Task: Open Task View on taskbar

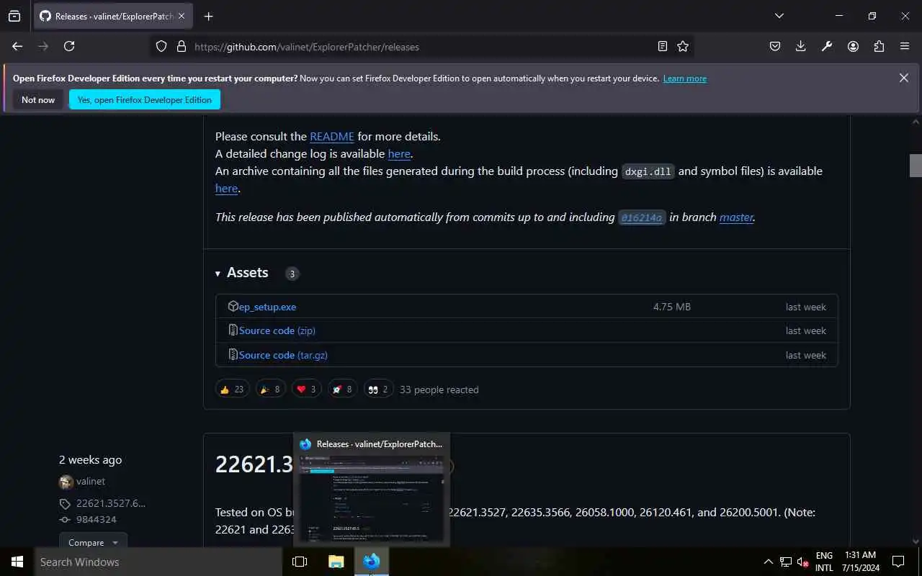Action: [x=300, y=562]
